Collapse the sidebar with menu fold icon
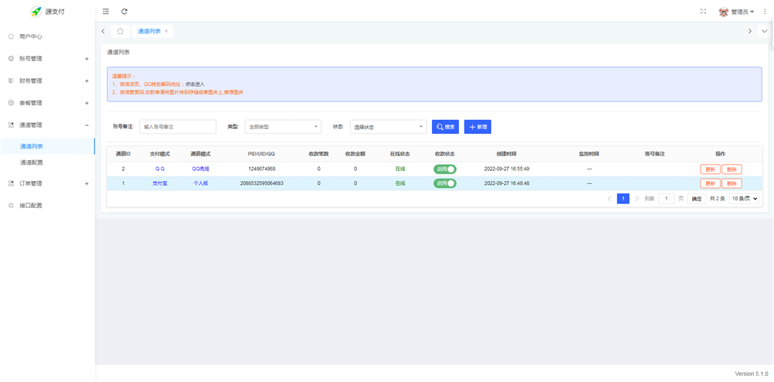774x382 pixels. coord(105,12)
